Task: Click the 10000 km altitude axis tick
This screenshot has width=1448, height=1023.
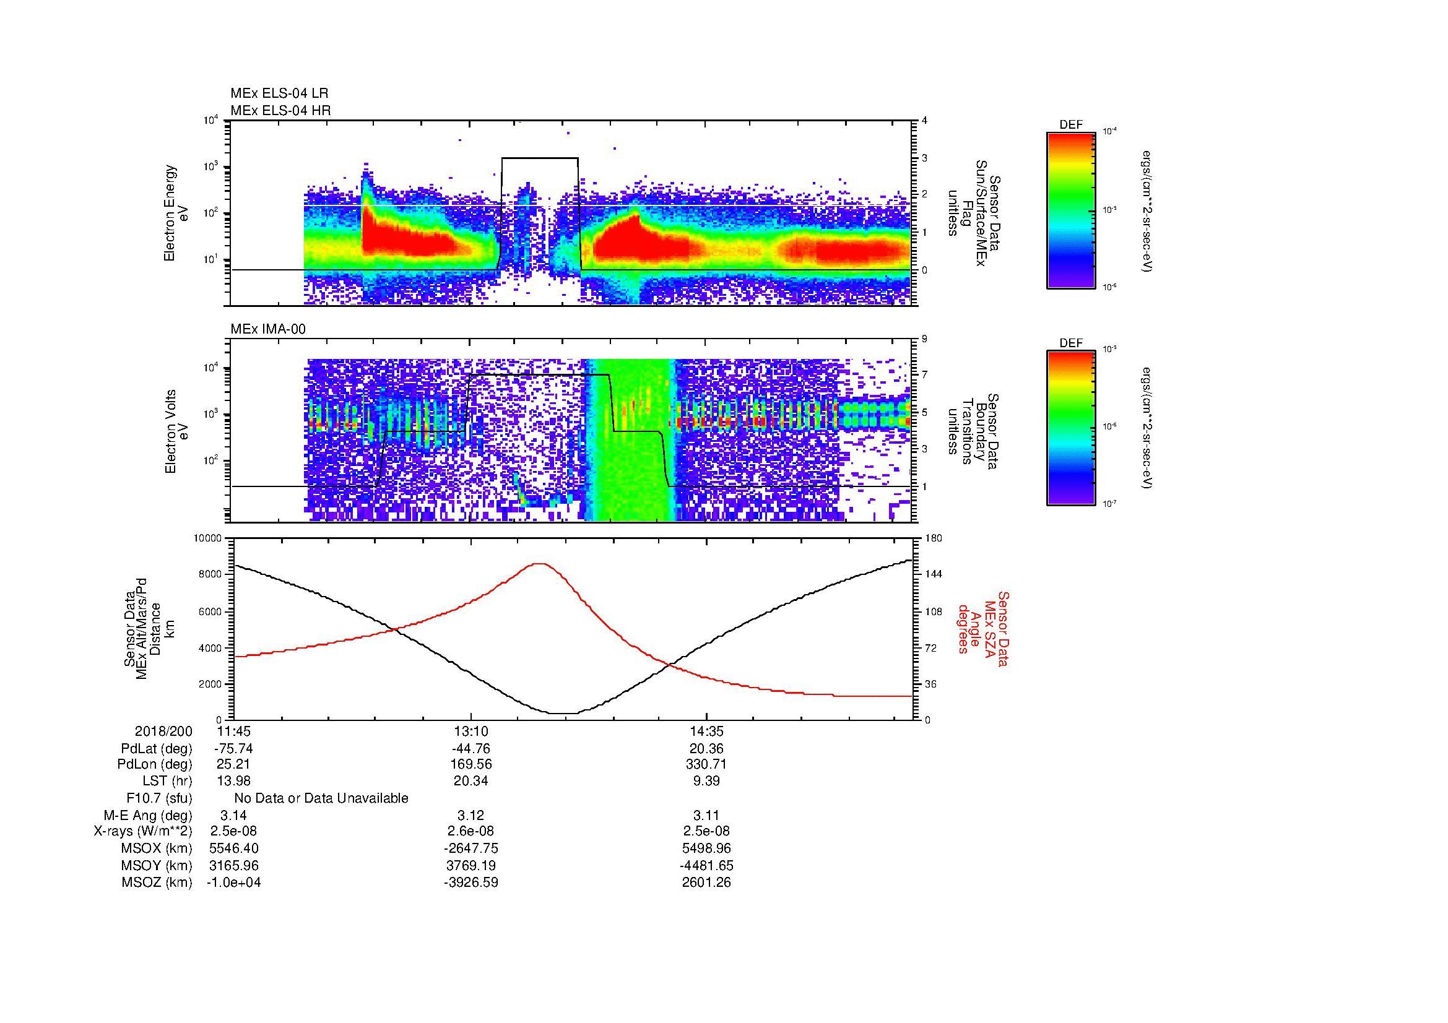Action: [207, 538]
